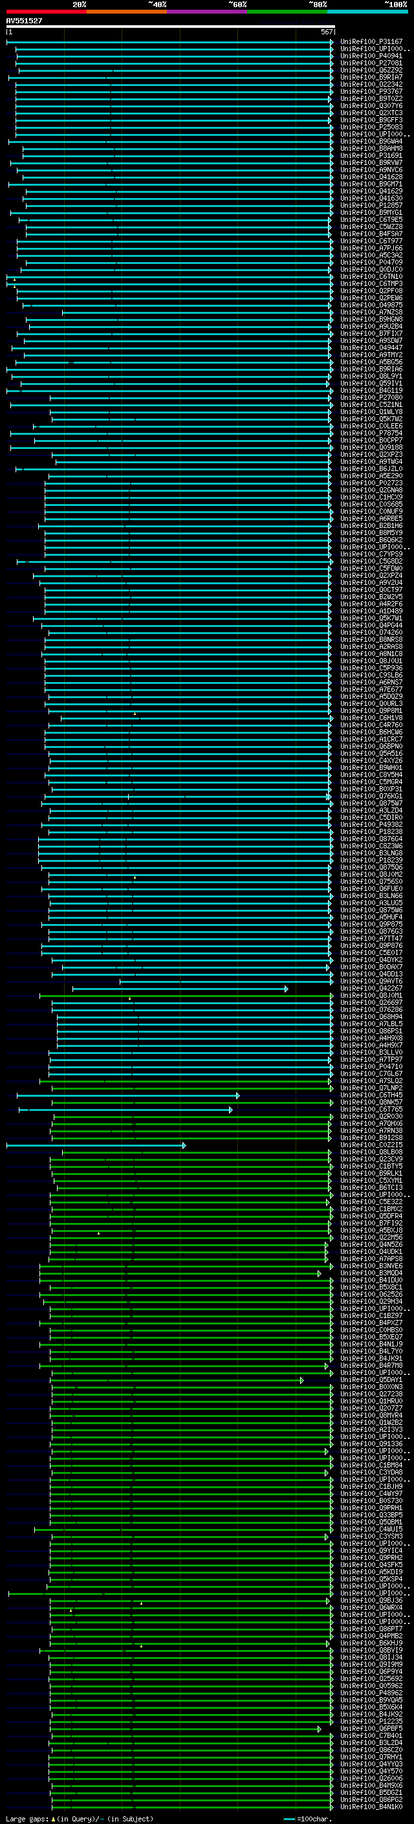Screen dimensions: 414x1824
Task: Select the UniRef100_O76286 label
Action: [371, 1010]
